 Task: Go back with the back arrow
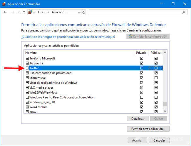pyautogui.click(x=5, y=12)
